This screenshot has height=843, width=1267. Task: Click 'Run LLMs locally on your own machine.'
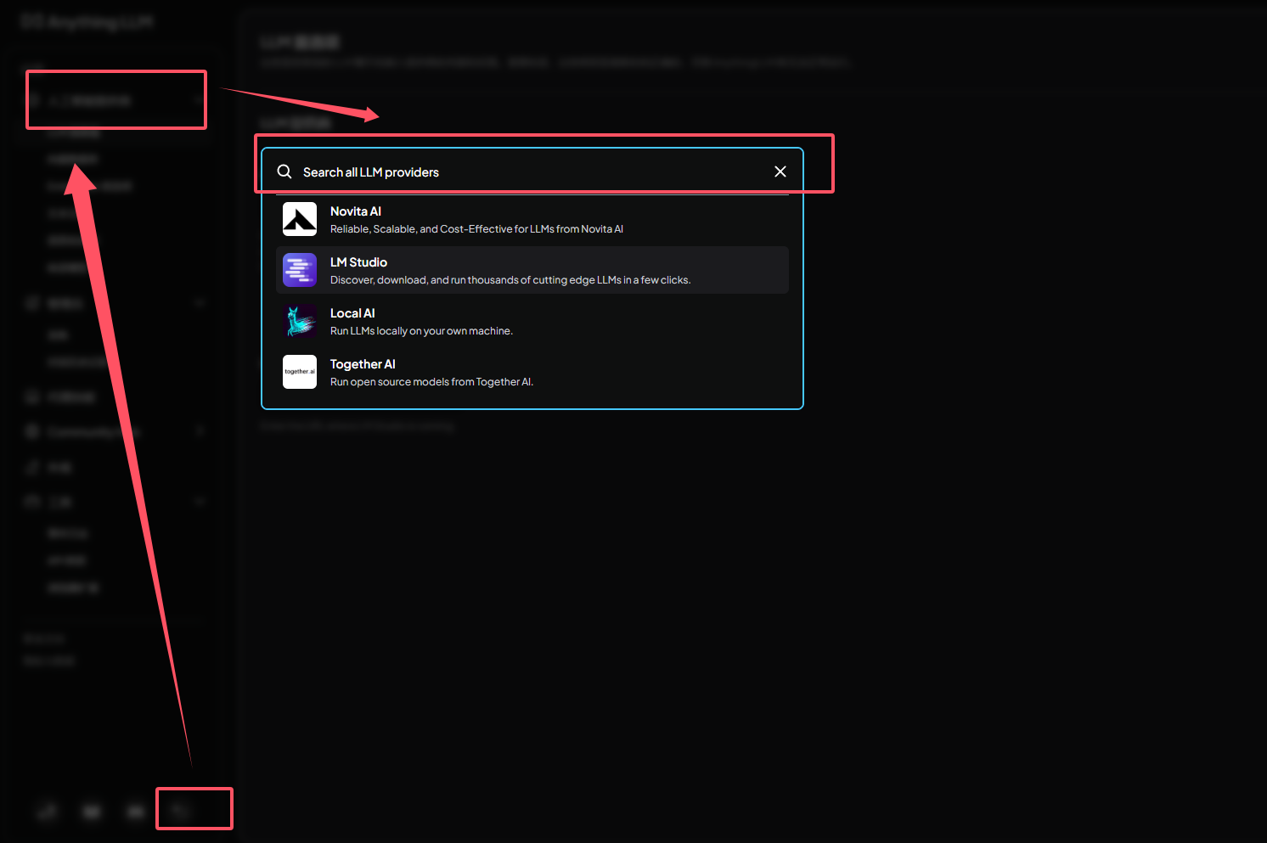coord(421,331)
